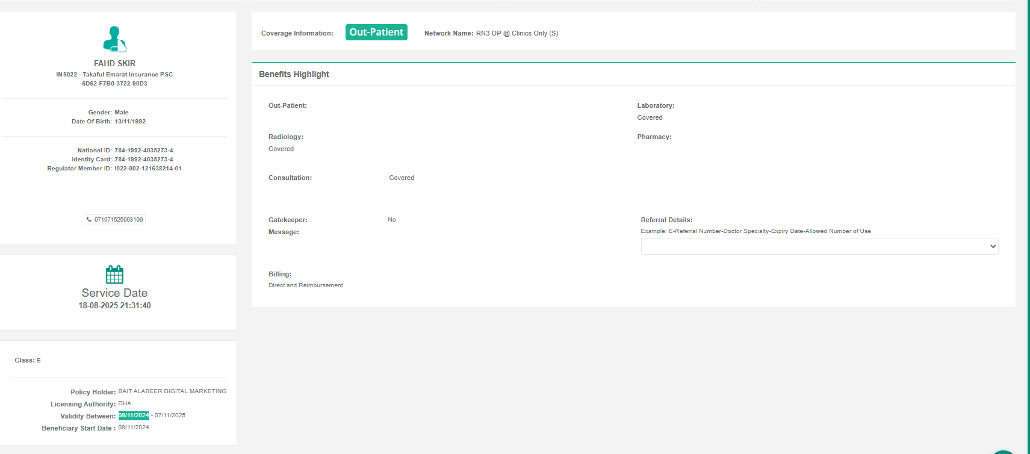Click the phone handset icon beside the number
This screenshot has width=1030, height=454.
[89, 220]
